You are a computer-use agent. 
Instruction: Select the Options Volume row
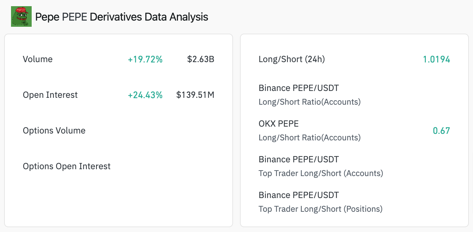coord(54,130)
